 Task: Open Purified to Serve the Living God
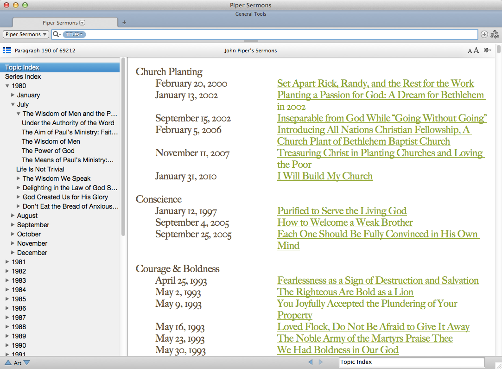(342, 211)
